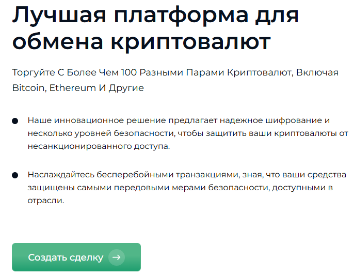Click the word "отрасли." ending second bullet

[x=46, y=201]
